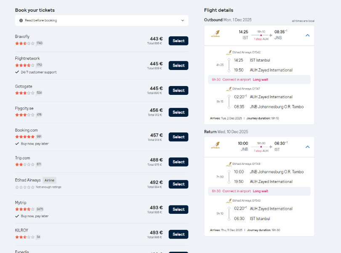The width and height of the screenshot is (341, 253).
Task: Click the Etihad logo in return summary
Action: tap(216, 145)
